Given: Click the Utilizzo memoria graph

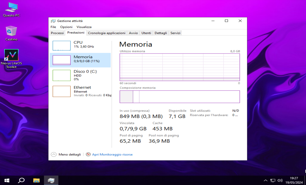Looking at the screenshot, I should 180,67.
